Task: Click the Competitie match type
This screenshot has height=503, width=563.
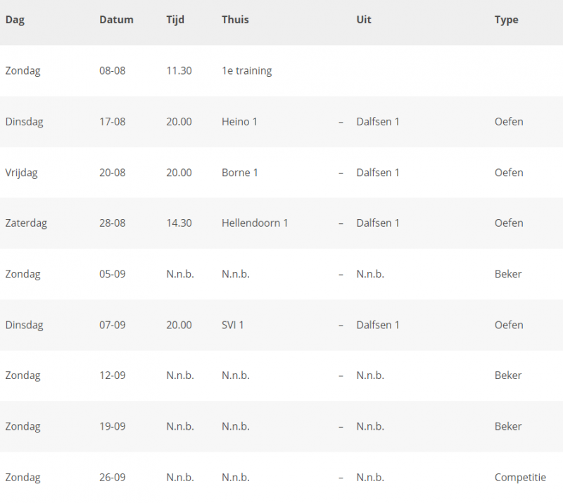Action: click(520, 477)
